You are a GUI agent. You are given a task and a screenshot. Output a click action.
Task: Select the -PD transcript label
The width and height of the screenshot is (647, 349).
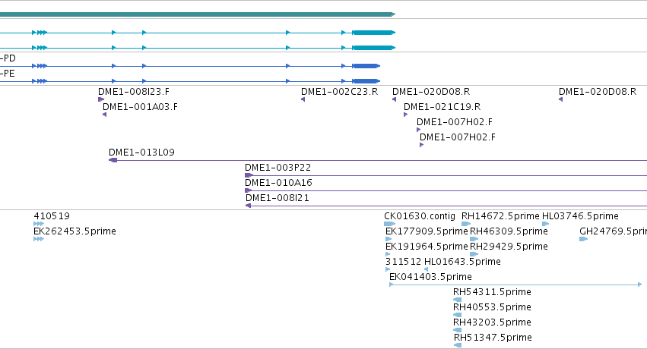[8, 58]
